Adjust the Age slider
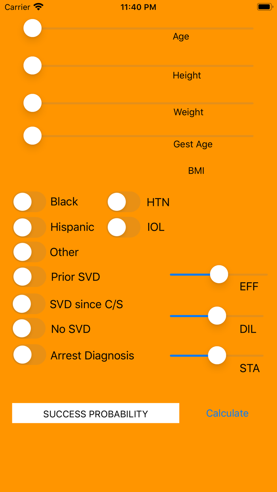Viewport: 277px width, 492px height. (x=32, y=28)
